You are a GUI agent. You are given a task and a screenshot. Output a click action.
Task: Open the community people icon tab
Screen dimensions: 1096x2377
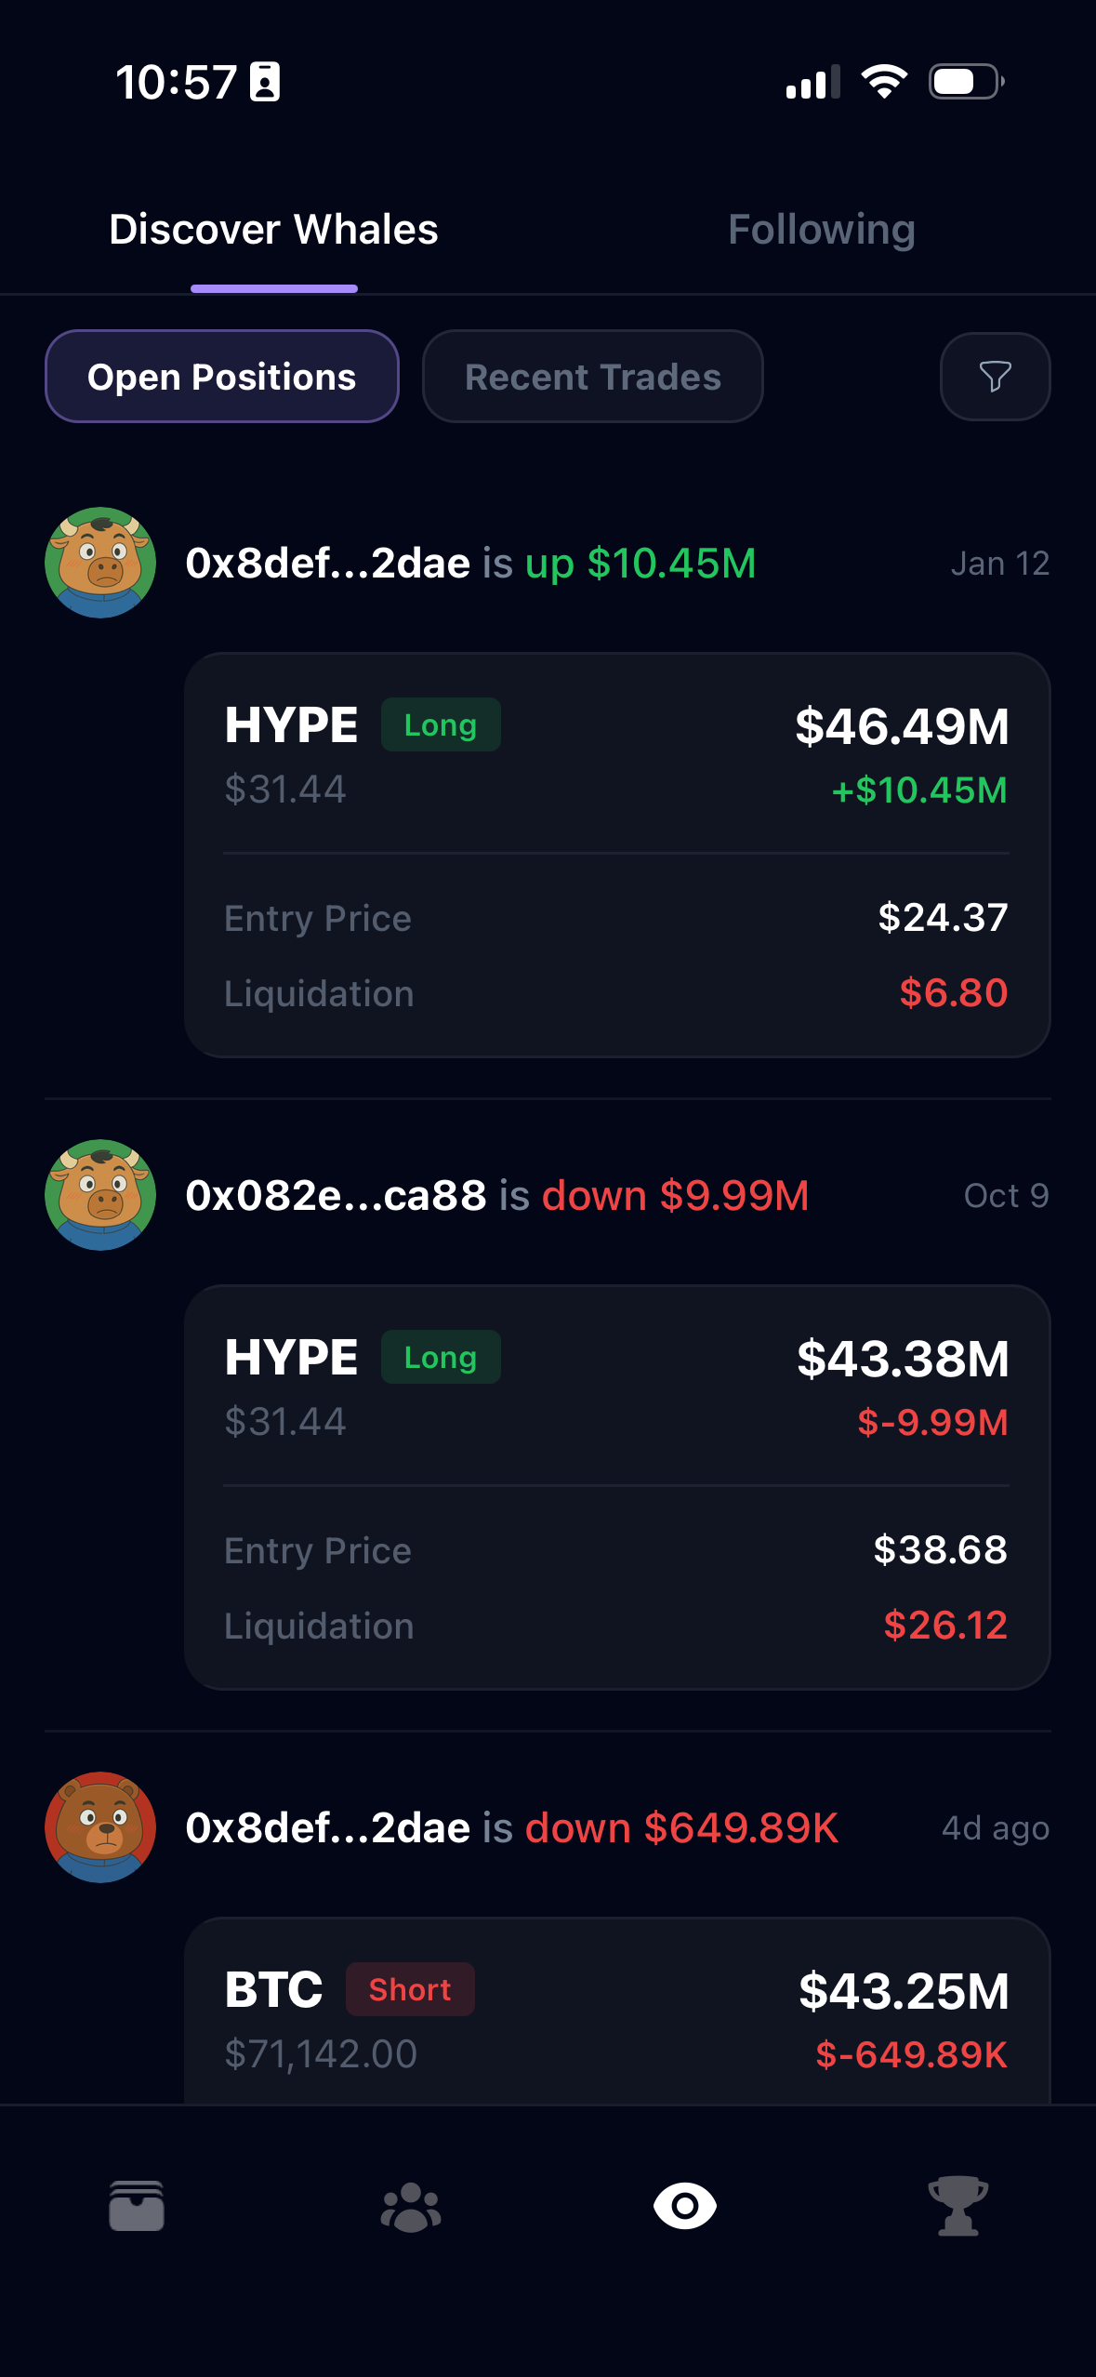[x=411, y=2206]
